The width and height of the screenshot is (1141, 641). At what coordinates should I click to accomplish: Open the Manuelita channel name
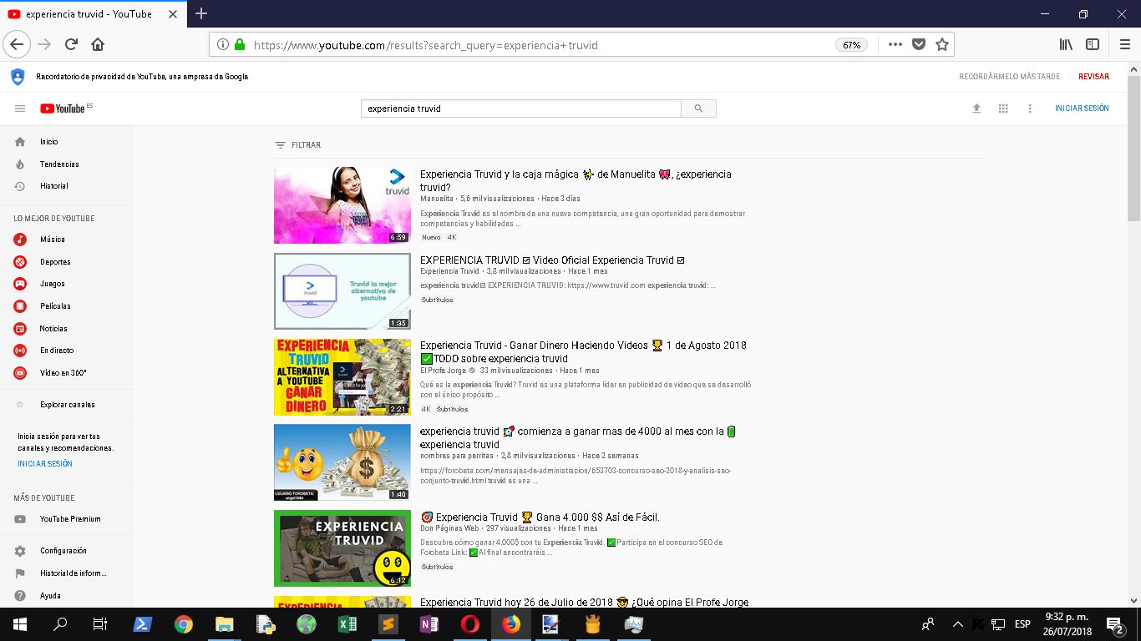437,199
